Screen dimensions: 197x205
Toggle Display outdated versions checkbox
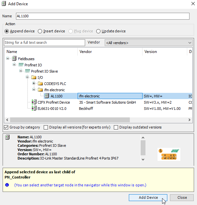tap(116, 127)
